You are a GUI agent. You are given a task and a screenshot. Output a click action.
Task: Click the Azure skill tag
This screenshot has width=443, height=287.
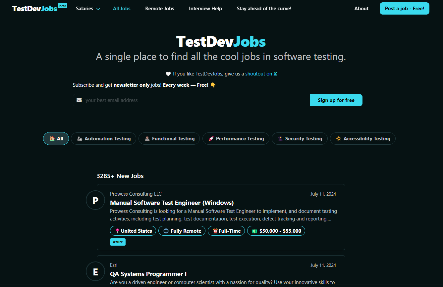click(118, 242)
